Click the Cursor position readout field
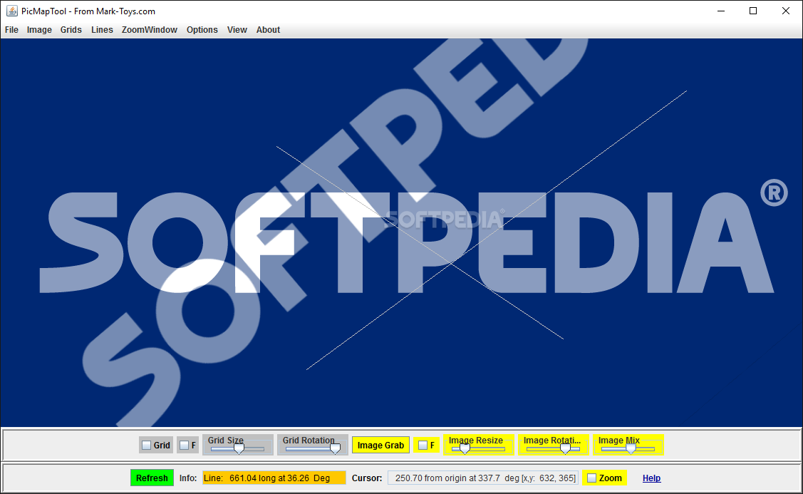The height and width of the screenshot is (494, 803). 483,478
